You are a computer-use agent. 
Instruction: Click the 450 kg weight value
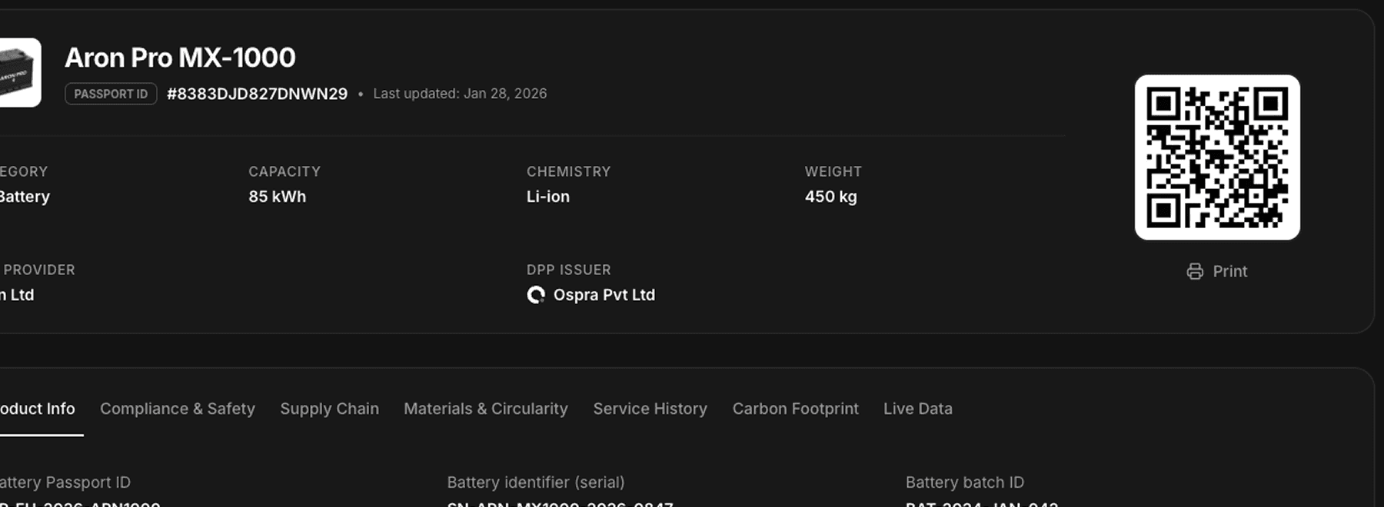pyautogui.click(x=830, y=197)
